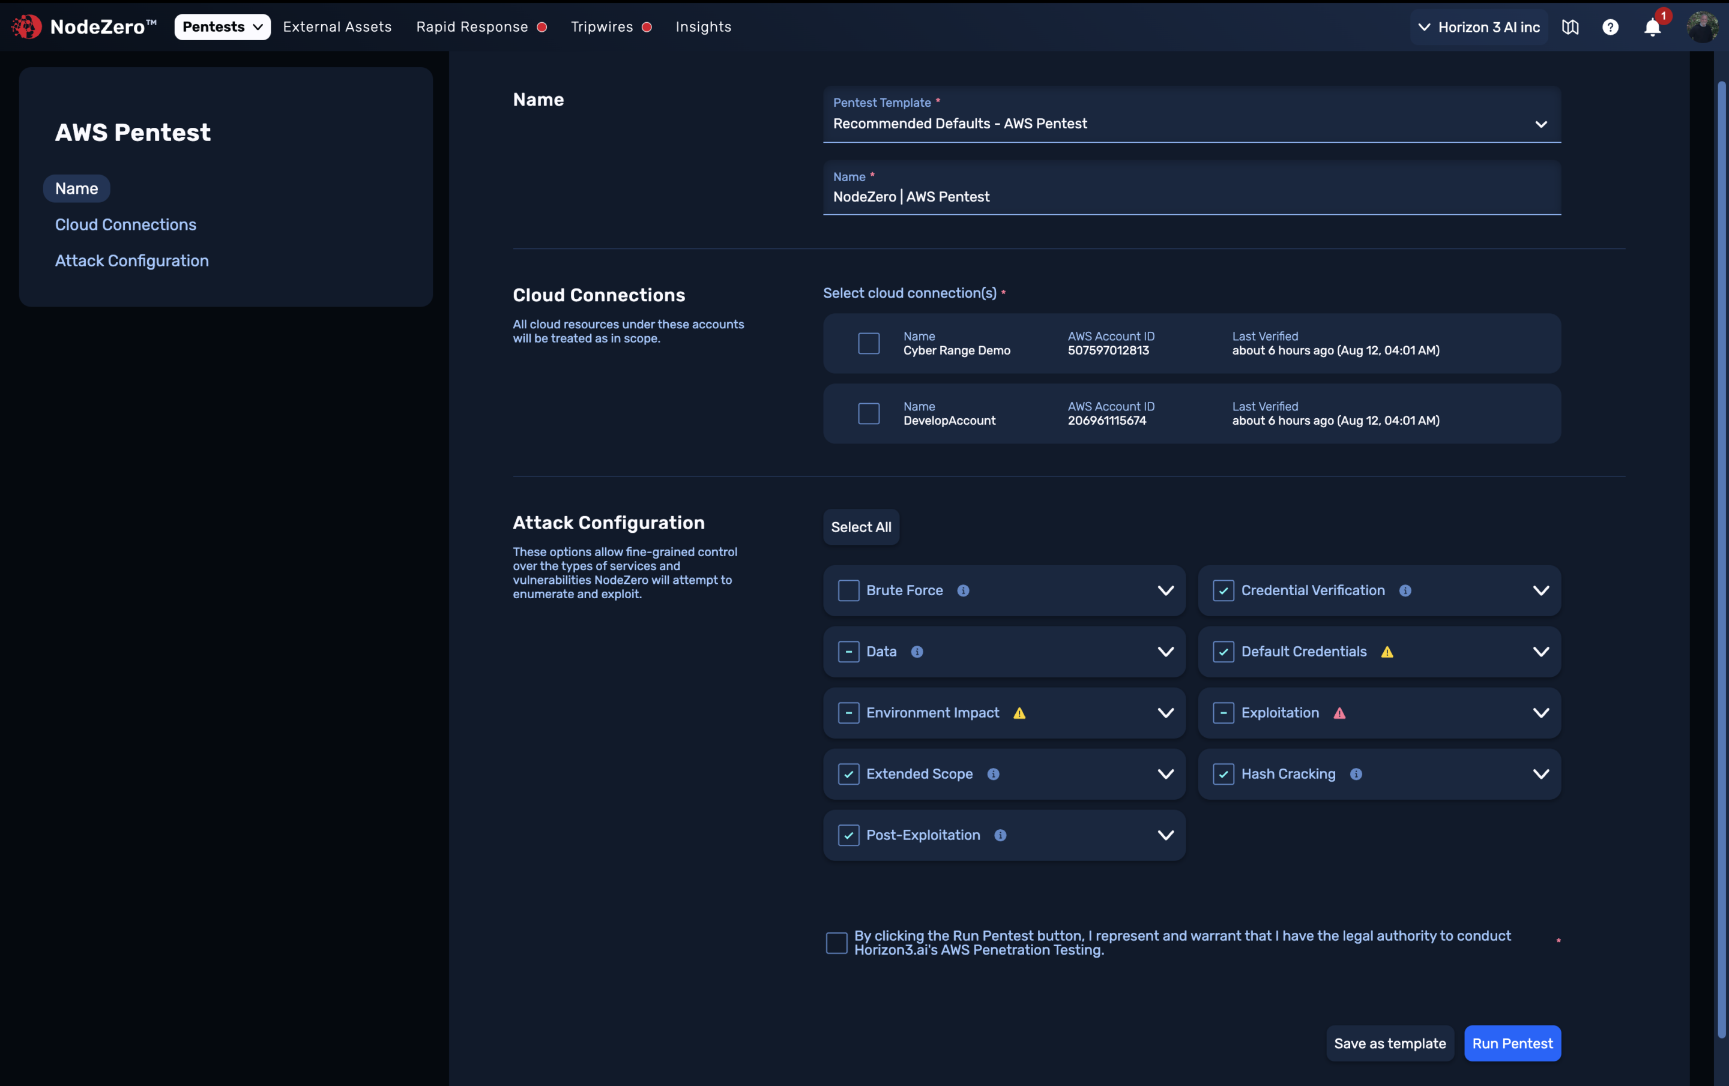This screenshot has height=1086, width=1729.
Task: Click red warning icon beside Exploitation
Action: coord(1340,713)
